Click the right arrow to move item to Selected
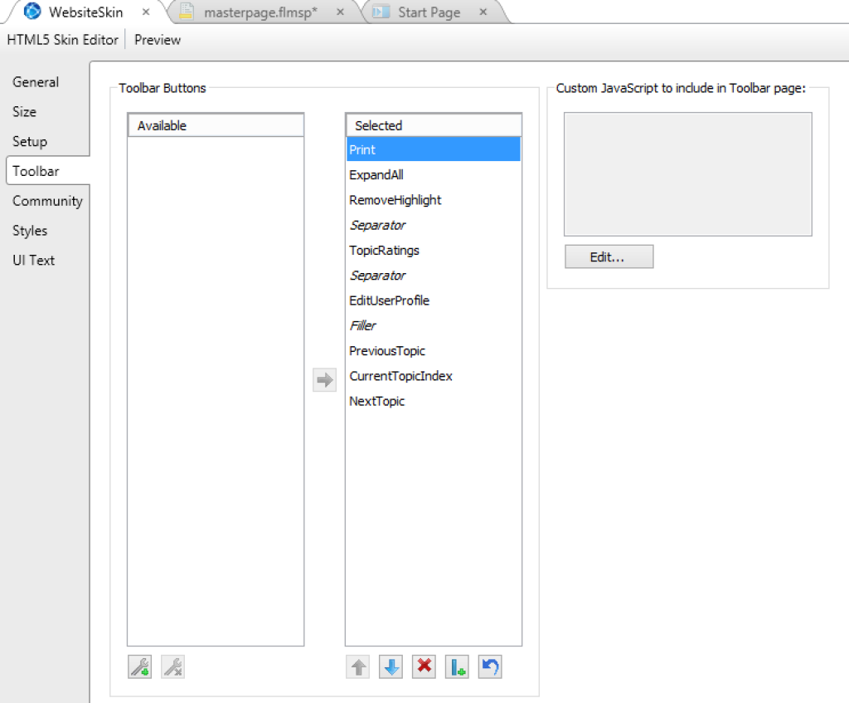Screen dimensions: 849x703 pos(324,380)
